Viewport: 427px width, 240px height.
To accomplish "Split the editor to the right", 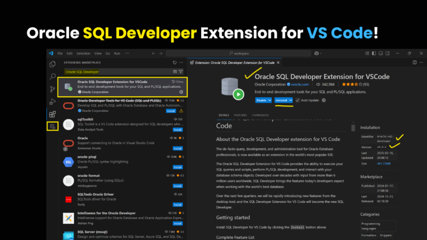I will [x=414, y=63].
